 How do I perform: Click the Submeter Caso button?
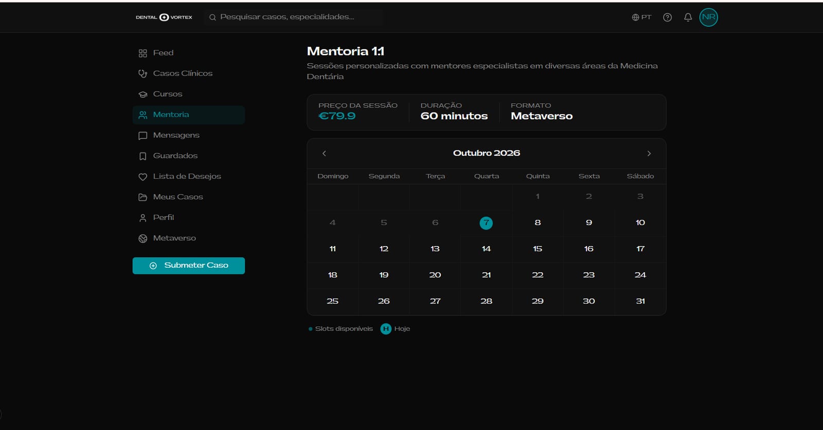click(189, 266)
